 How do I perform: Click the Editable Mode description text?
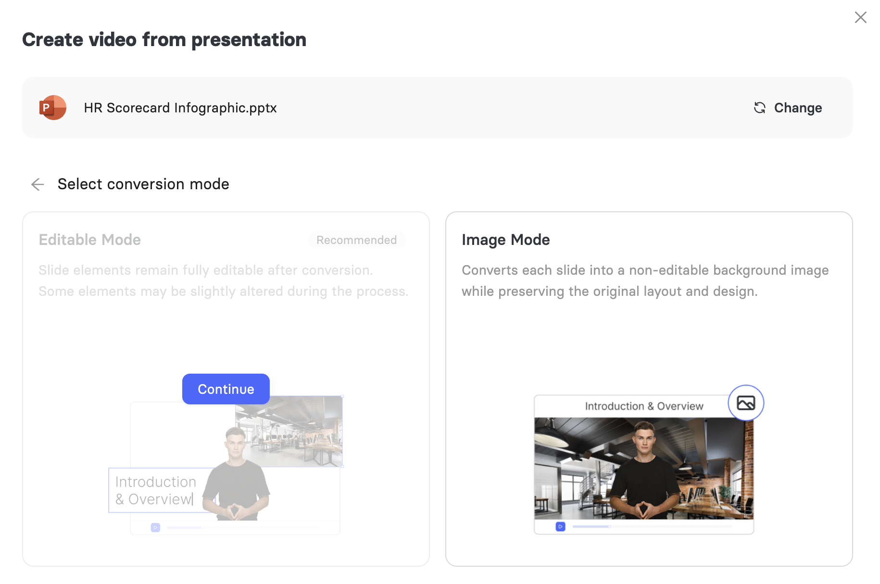[223, 280]
